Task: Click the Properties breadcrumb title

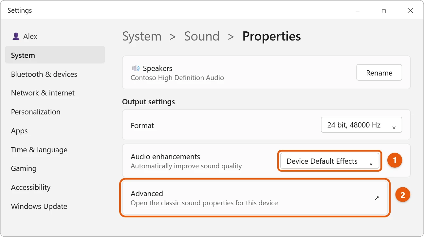Action: pos(271,36)
